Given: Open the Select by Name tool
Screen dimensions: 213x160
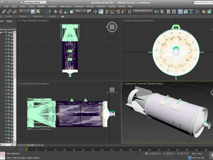Looking at the screenshot, I should [39, 12].
